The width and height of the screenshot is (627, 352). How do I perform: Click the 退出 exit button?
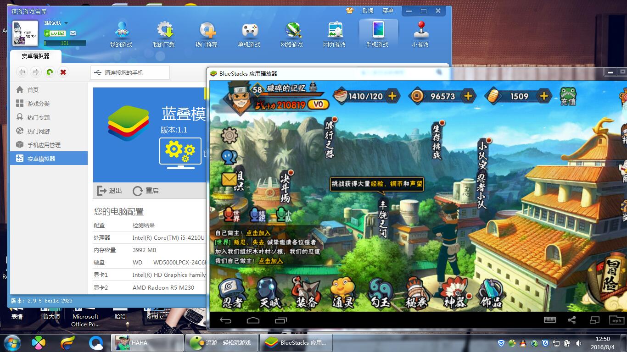[110, 191]
